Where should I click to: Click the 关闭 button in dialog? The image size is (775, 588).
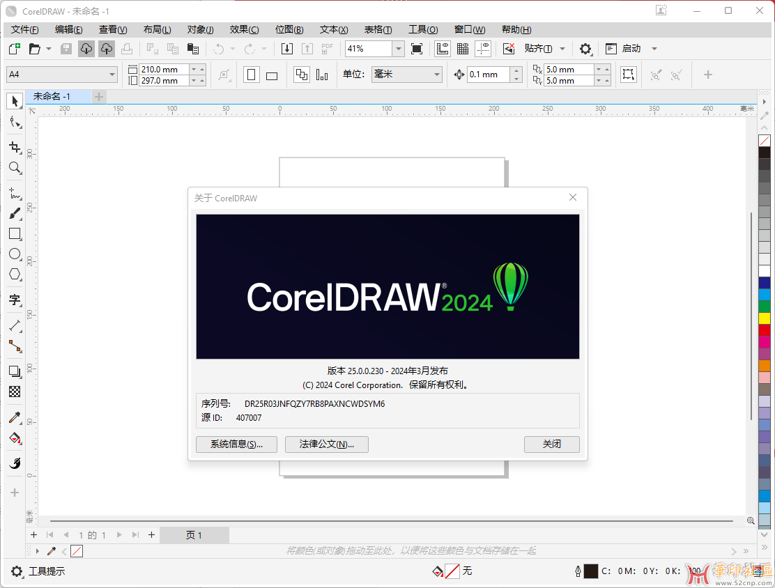pyautogui.click(x=551, y=444)
